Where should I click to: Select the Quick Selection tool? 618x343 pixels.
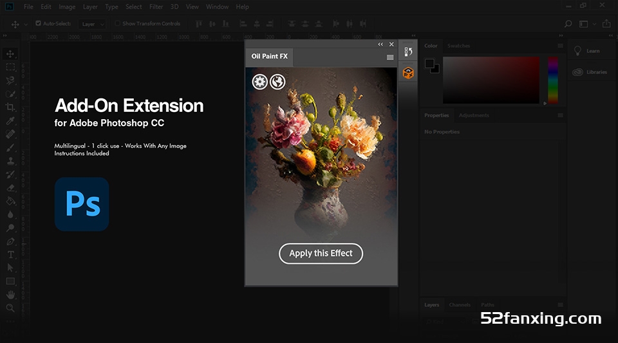point(10,94)
